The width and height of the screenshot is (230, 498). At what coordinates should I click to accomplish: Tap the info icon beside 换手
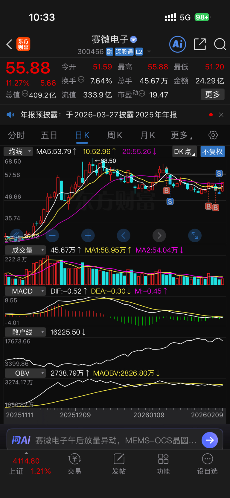coord(81,80)
